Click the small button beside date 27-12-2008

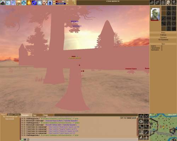(134, 118)
